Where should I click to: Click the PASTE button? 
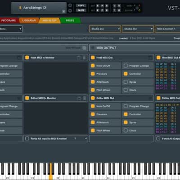coord(81,10)
